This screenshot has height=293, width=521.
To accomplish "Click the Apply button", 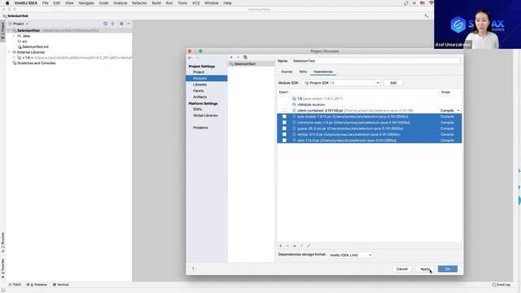I will click(x=425, y=269).
